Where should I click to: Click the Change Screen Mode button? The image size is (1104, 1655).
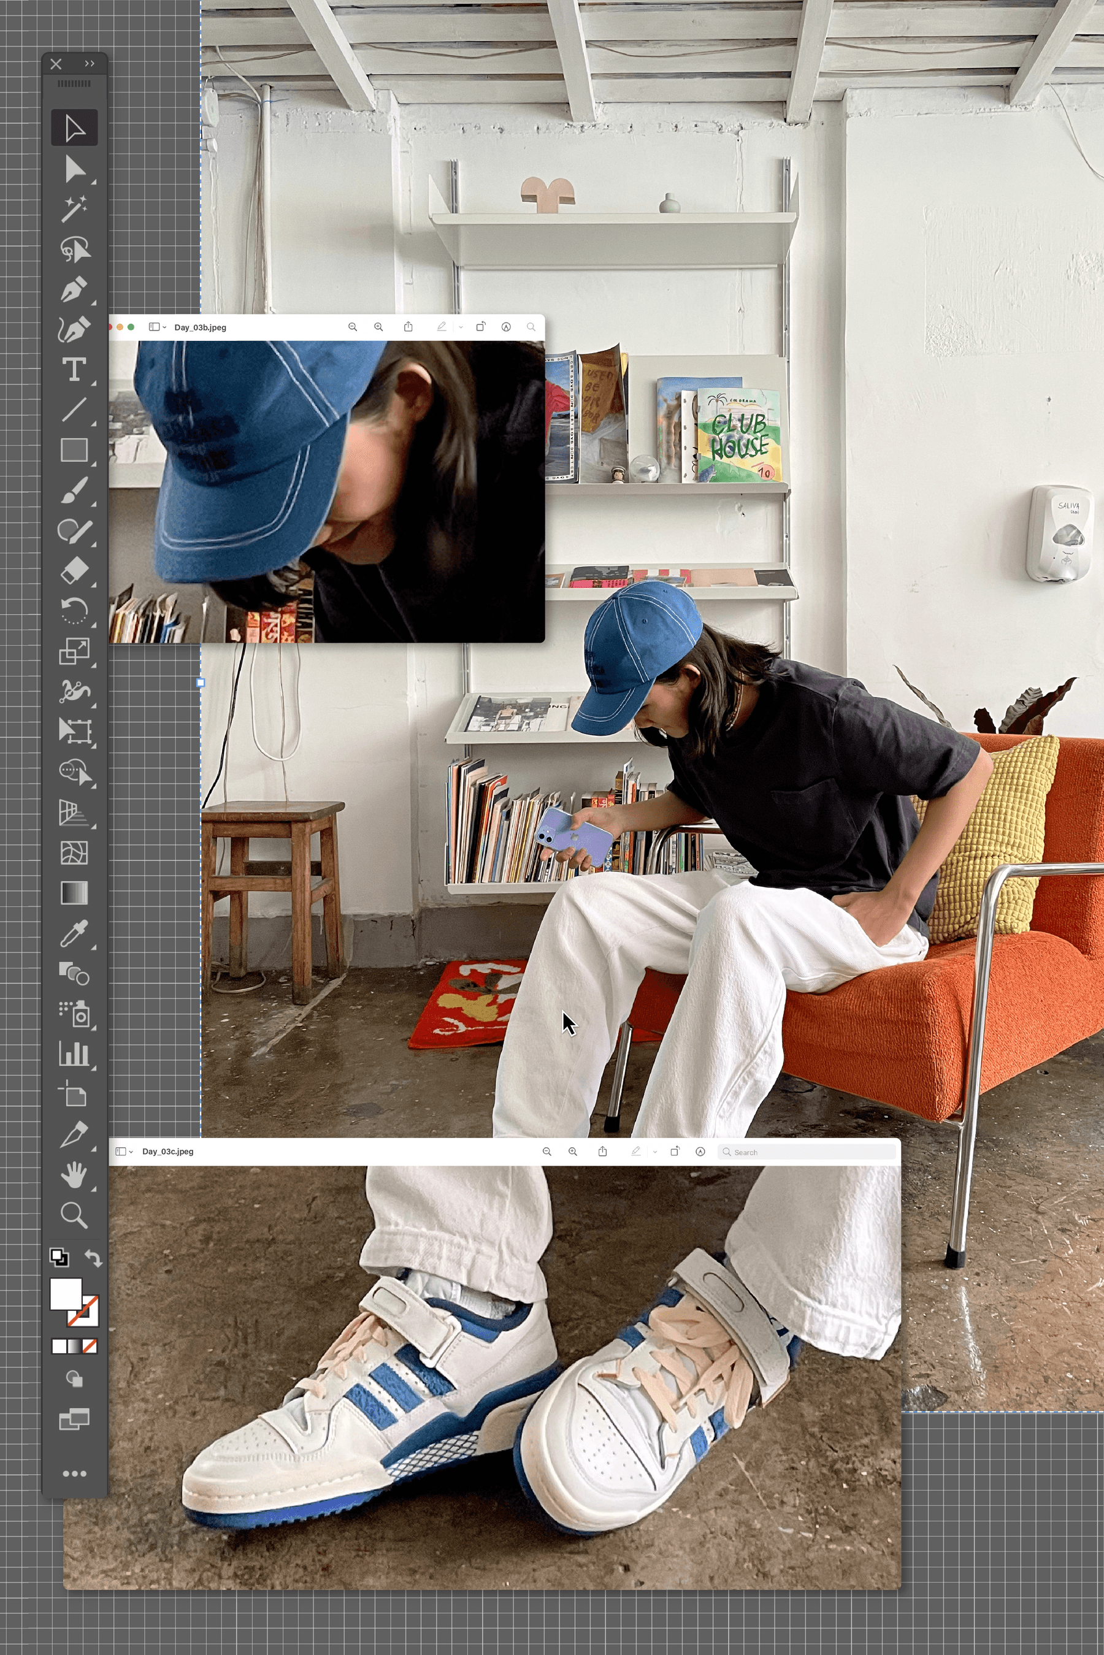tap(74, 1420)
